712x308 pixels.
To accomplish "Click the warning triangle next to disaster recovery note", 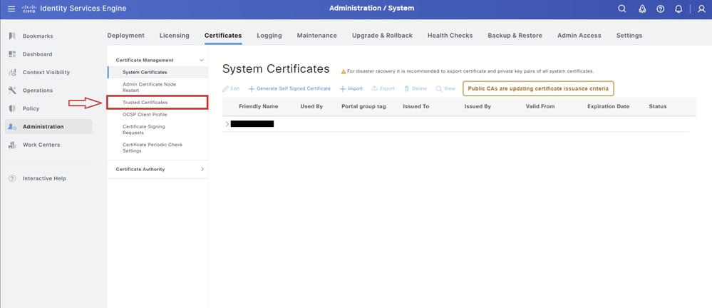I will tap(344, 71).
